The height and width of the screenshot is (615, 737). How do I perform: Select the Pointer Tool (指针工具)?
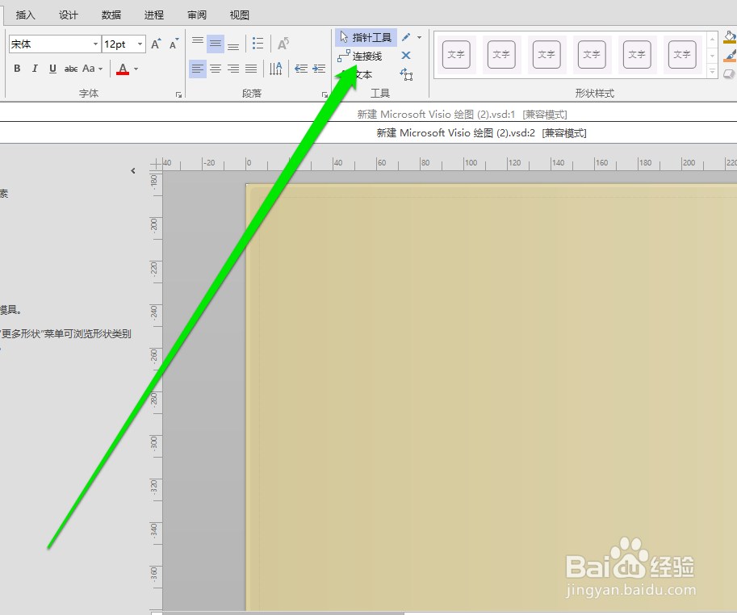[x=366, y=38]
